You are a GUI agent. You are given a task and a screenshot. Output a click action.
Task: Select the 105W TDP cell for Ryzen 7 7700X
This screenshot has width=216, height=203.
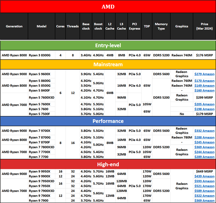point(147,152)
